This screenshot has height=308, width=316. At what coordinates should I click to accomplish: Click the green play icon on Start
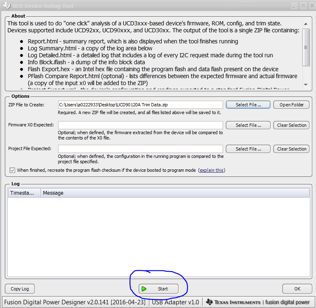[144, 289]
